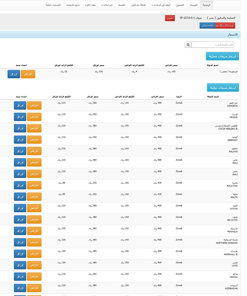Click the اسعار مبيعات دوليه heading button

pyautogui.click(x=223, y=88)
